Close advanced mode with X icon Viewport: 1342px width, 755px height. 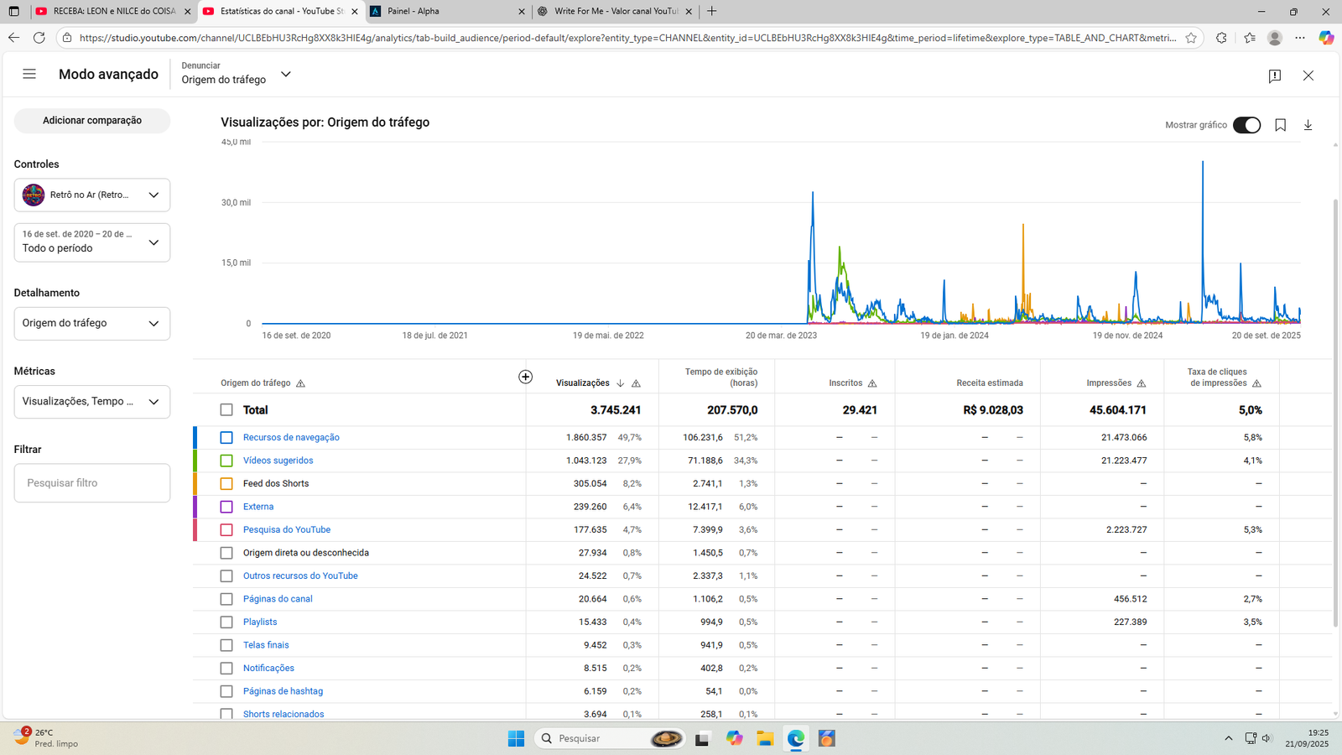[x=1308, y=75]
